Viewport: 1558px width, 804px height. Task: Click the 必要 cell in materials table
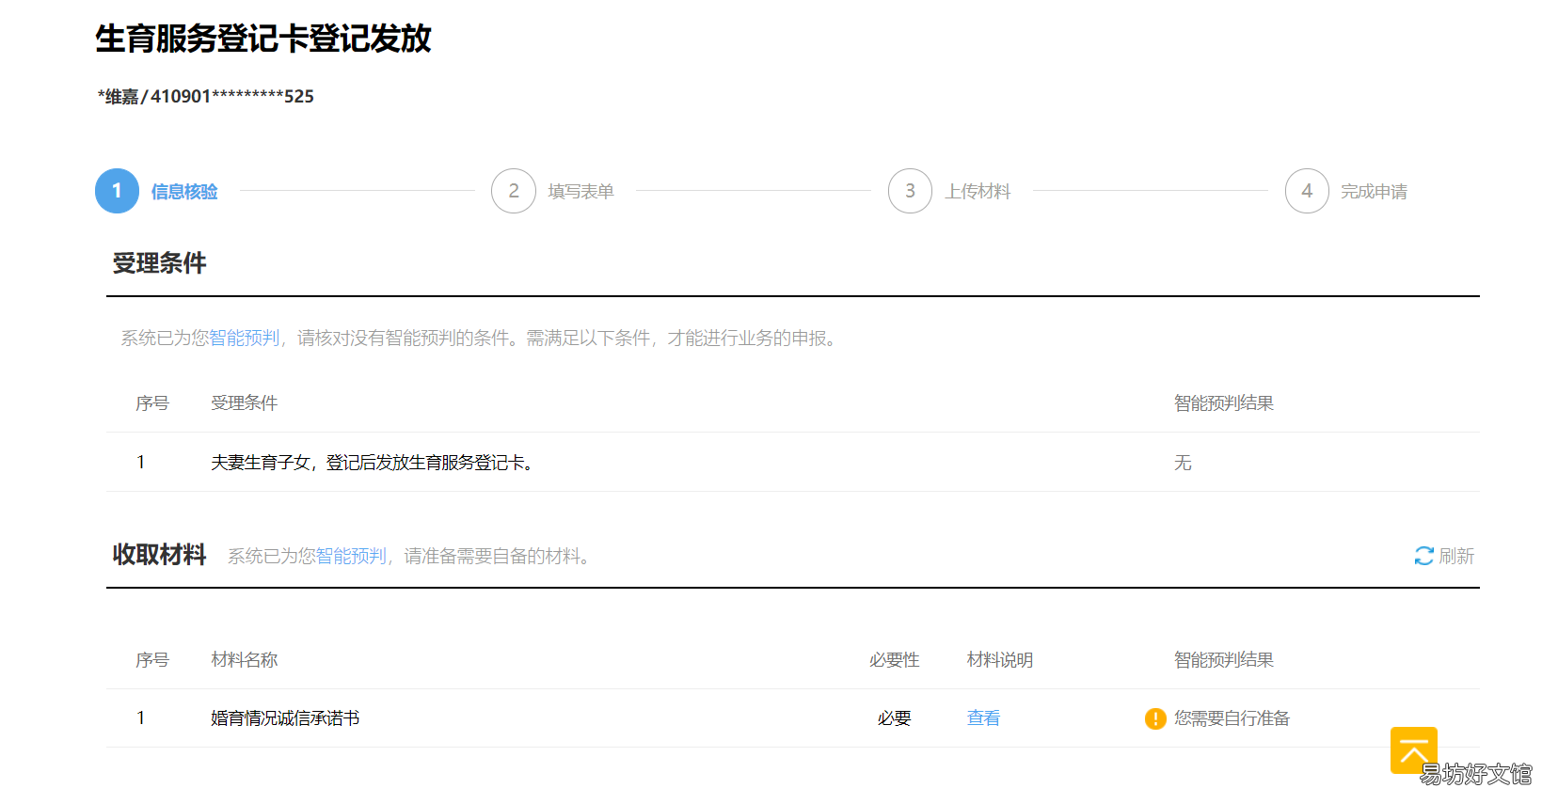point(894,718)
